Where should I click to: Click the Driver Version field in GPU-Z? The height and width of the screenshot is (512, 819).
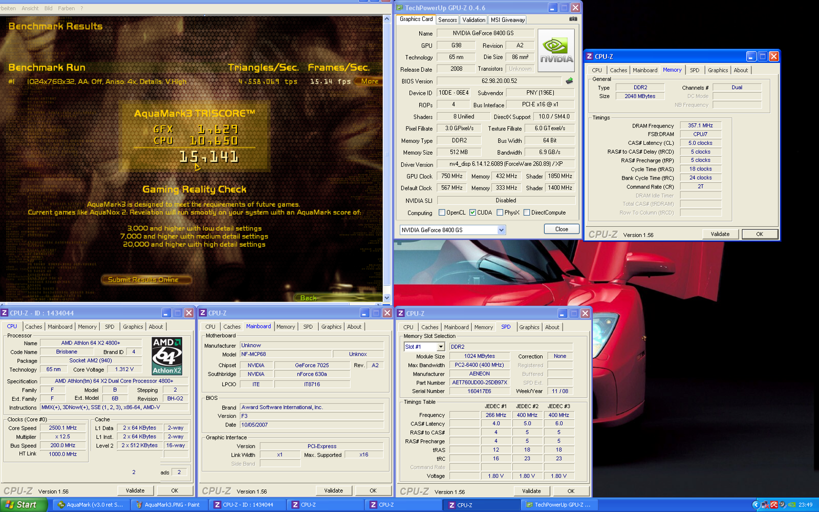pos(506,164)
